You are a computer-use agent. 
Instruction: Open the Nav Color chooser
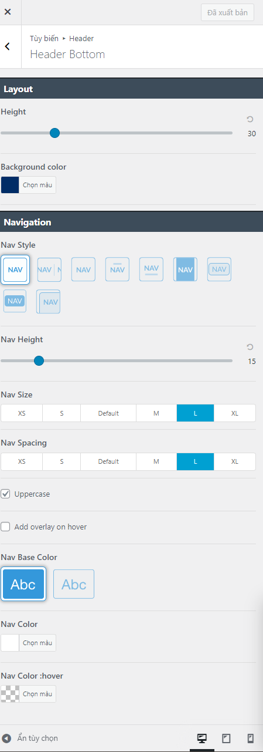tap(28, 643)
